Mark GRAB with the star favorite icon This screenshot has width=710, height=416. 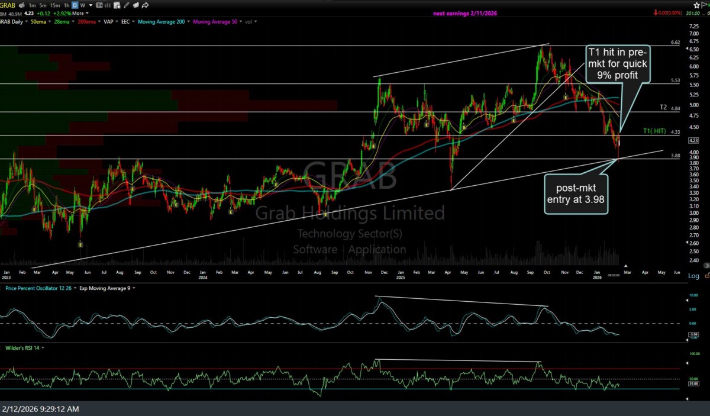coord(696,5)
